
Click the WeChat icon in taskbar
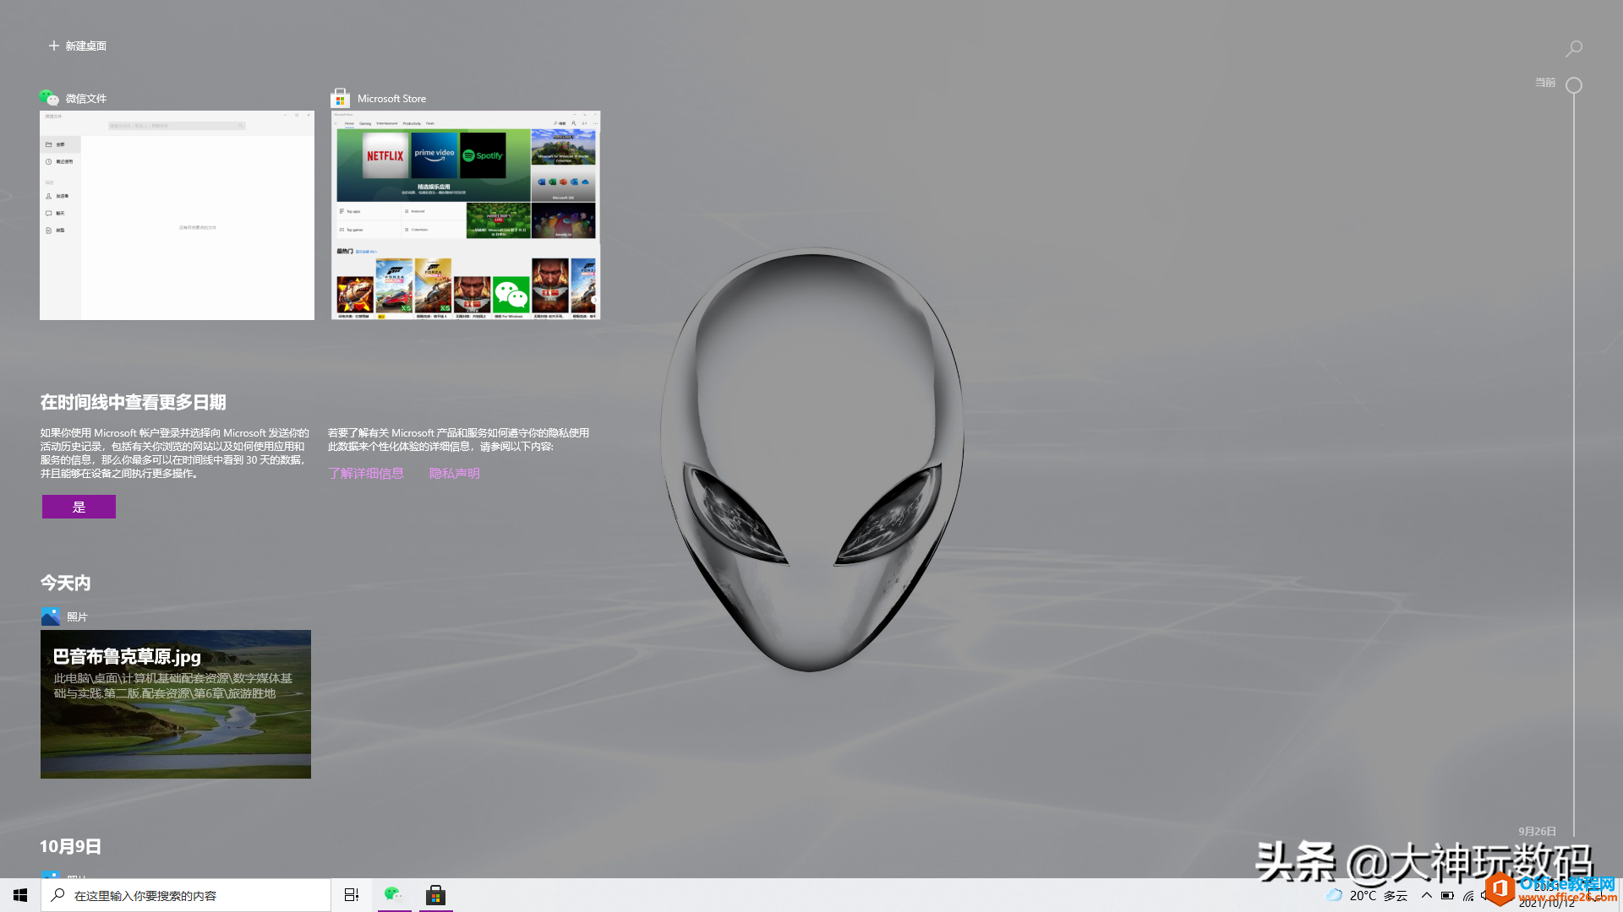tap(393, 895)
